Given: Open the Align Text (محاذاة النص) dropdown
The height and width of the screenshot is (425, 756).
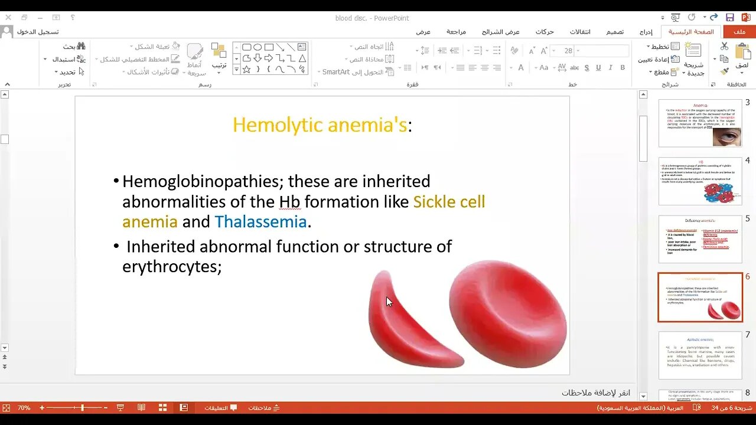Looking at the screenshot, I should pos(368,59).
